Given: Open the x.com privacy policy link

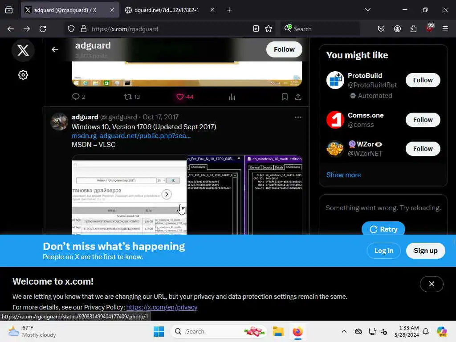Looking at the screenshot, I should click(x=162, y=307).
